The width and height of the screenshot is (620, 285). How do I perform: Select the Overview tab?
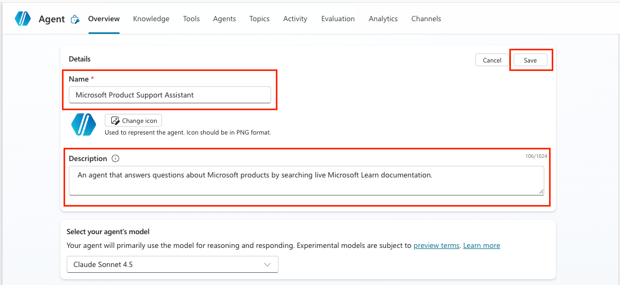pyautogui.click(x=104, y=19)
